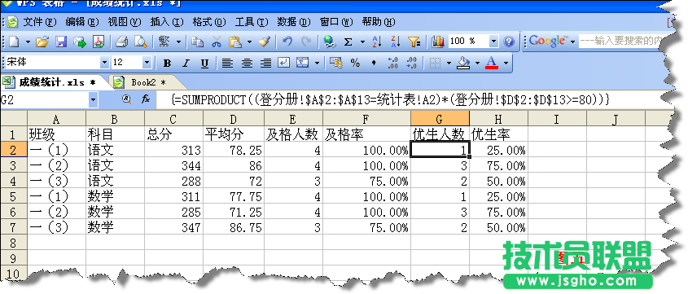Screen dimensions: 688x294
Task: Expand the Paste options arrow
Action: coord(249,42)
